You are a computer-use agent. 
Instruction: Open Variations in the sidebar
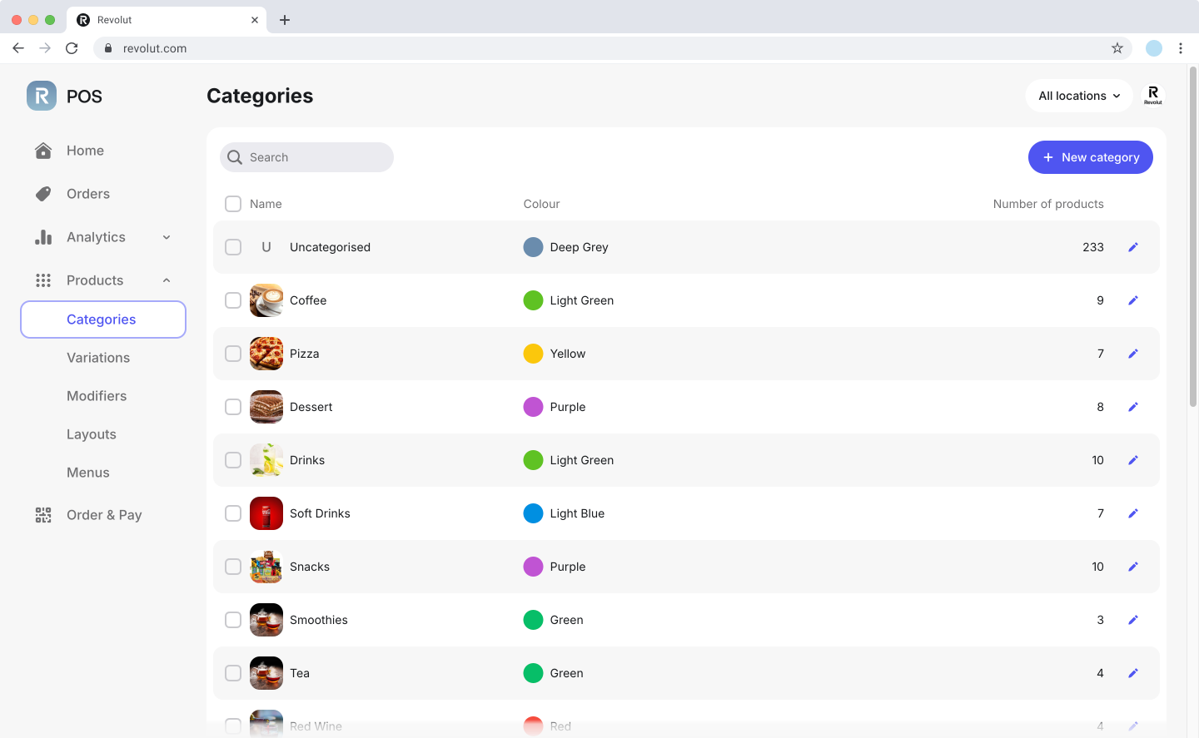98,358
